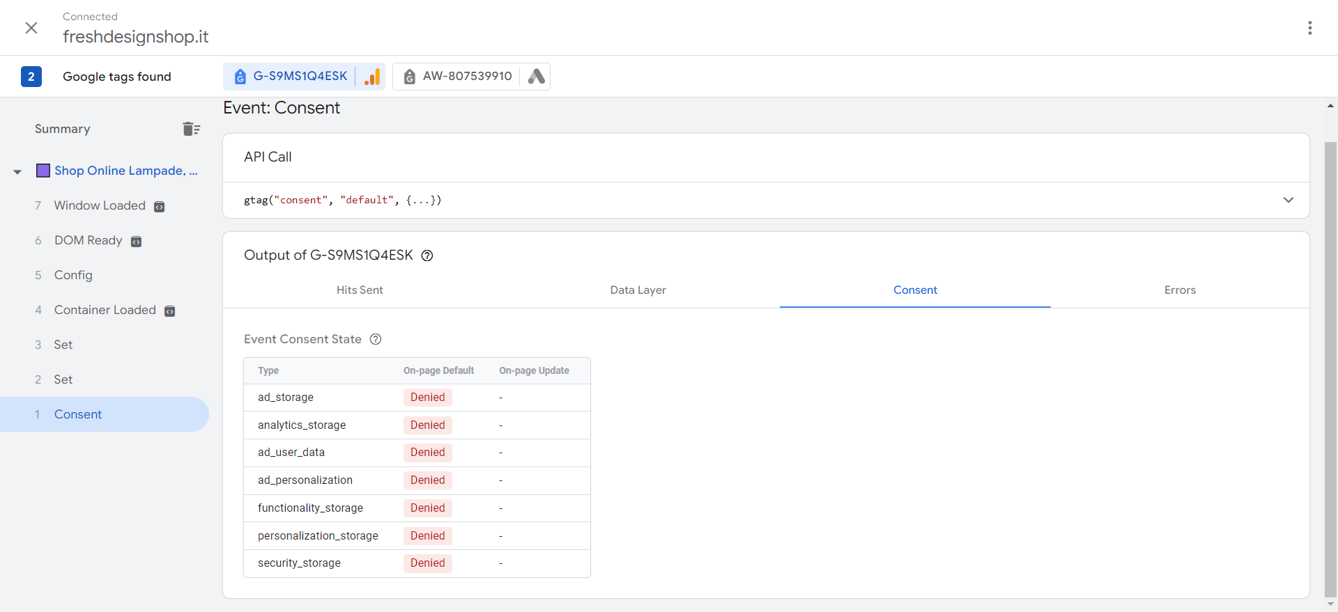Open the three-dot options menu
The width and height of the screenshot is (1338, 612).
click(1310, 28)
